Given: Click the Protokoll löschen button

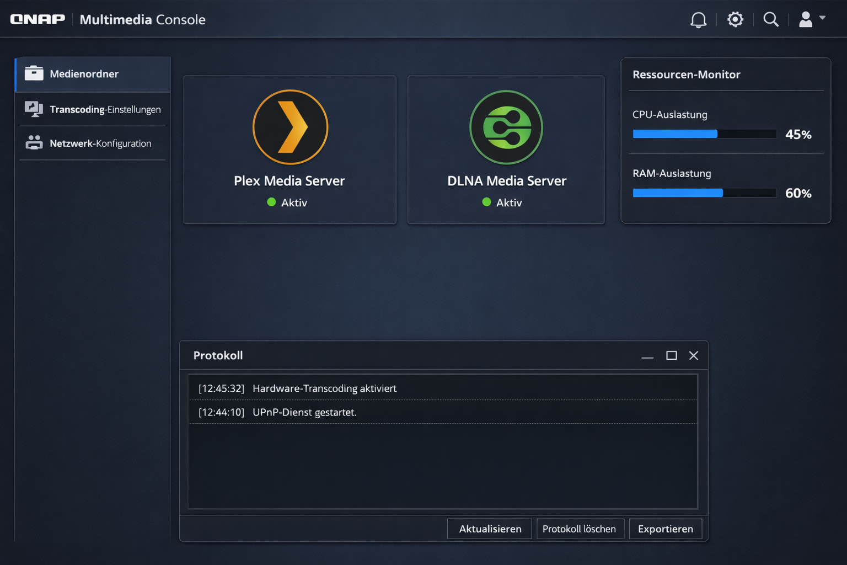Looking at the screenshot, I should (x=580, y=529).
